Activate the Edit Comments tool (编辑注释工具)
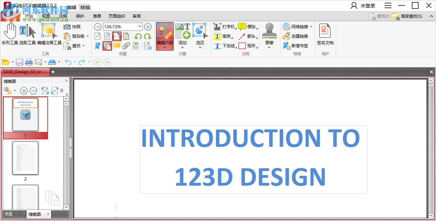The width and height of the screenshot is (436, 221). click(49, 34)
